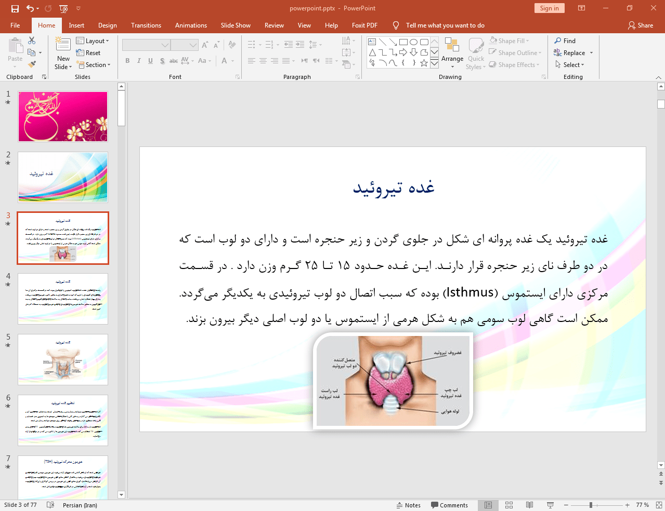Image resolution: width=665 pixels, height=511 pixels.
Task: Toggle Bold formatting
Action: point(127,61)
